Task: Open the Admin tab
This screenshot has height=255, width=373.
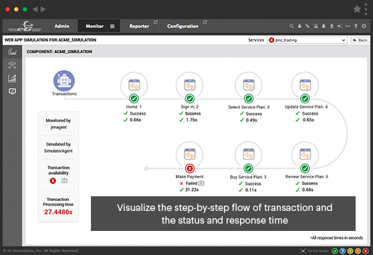Action: (62, 26)
